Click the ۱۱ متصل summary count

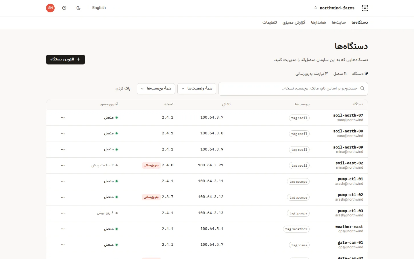(x=340, y=74)
